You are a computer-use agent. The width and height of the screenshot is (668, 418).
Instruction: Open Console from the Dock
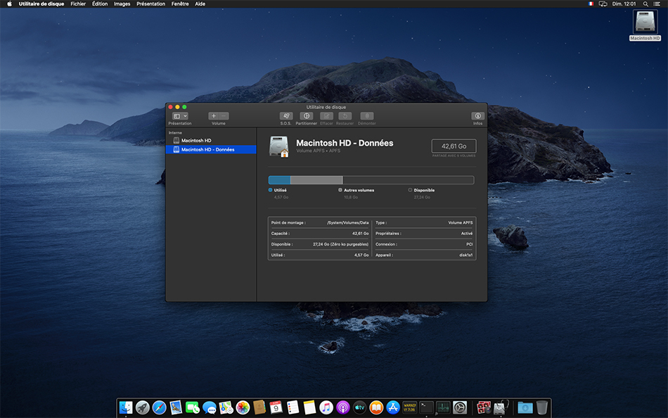(x=409, y=407)
